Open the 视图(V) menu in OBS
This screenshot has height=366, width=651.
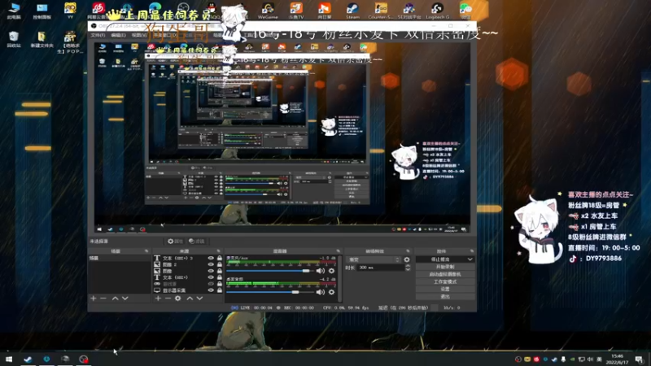click(x=138, y=35)
